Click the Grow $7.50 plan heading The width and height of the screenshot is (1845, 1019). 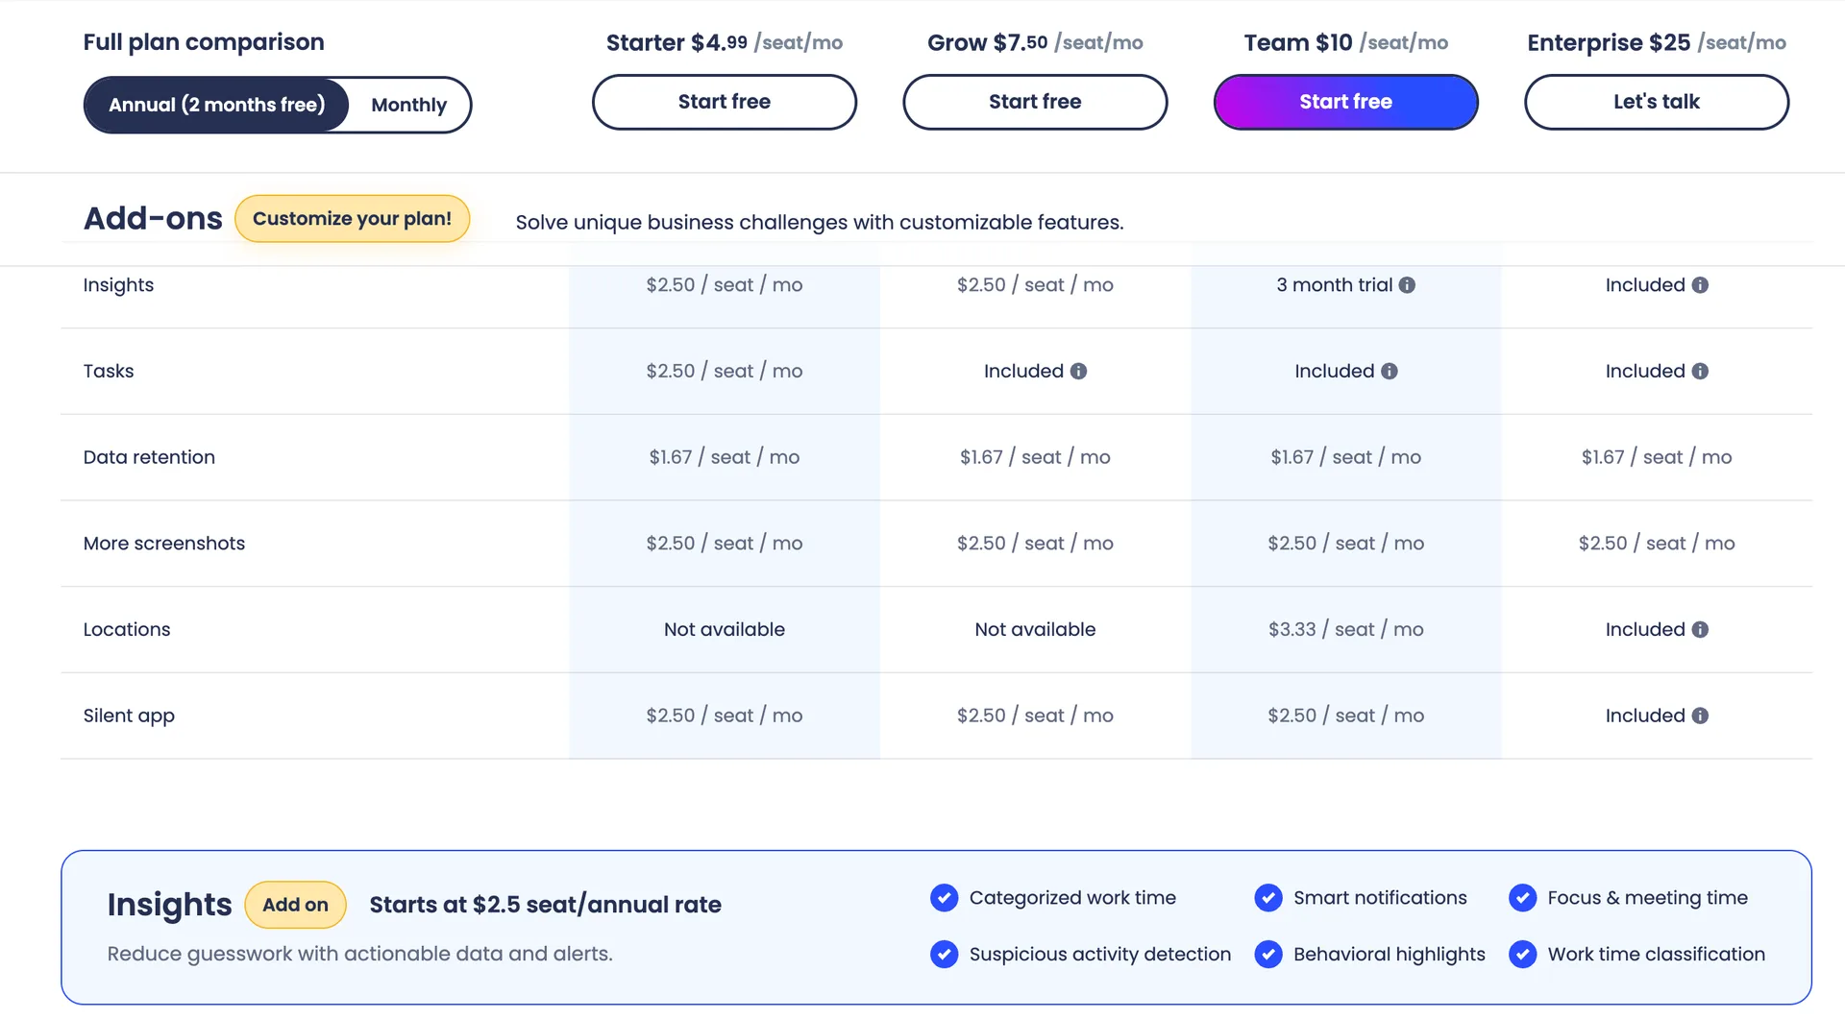1035,43
